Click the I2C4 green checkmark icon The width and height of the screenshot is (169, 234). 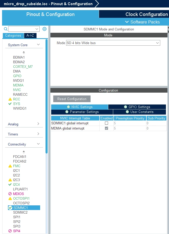point(10,184)
